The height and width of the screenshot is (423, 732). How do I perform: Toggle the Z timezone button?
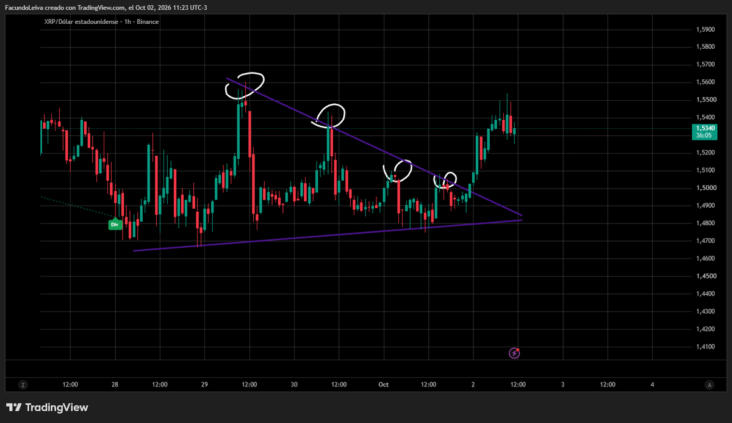point(23,385)
